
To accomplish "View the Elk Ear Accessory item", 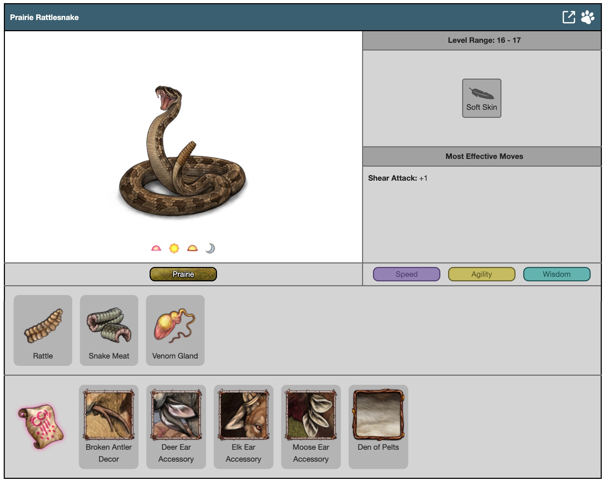I will coord(243,427).
